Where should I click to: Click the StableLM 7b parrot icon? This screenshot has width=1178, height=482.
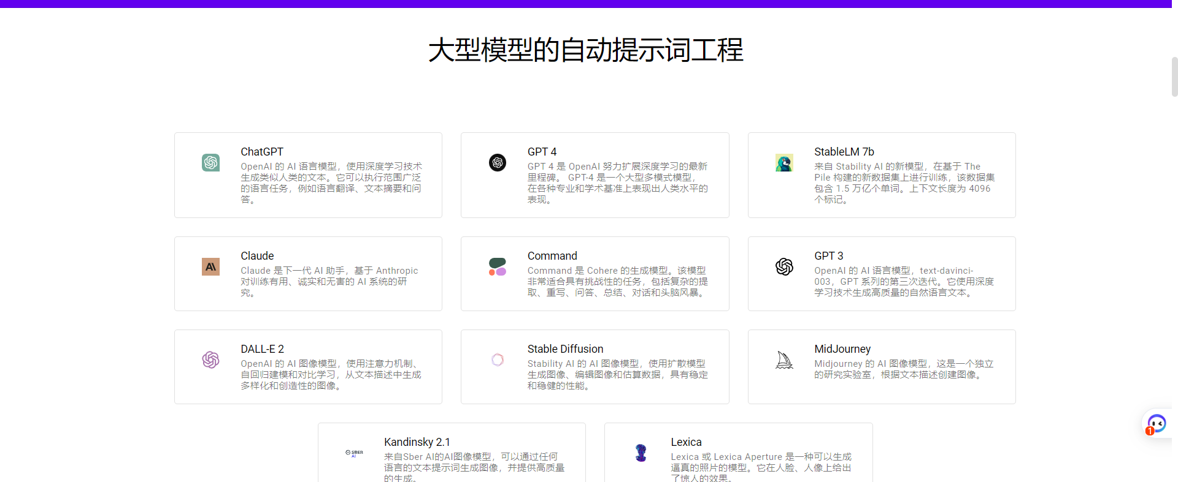[x=784, y=162]
